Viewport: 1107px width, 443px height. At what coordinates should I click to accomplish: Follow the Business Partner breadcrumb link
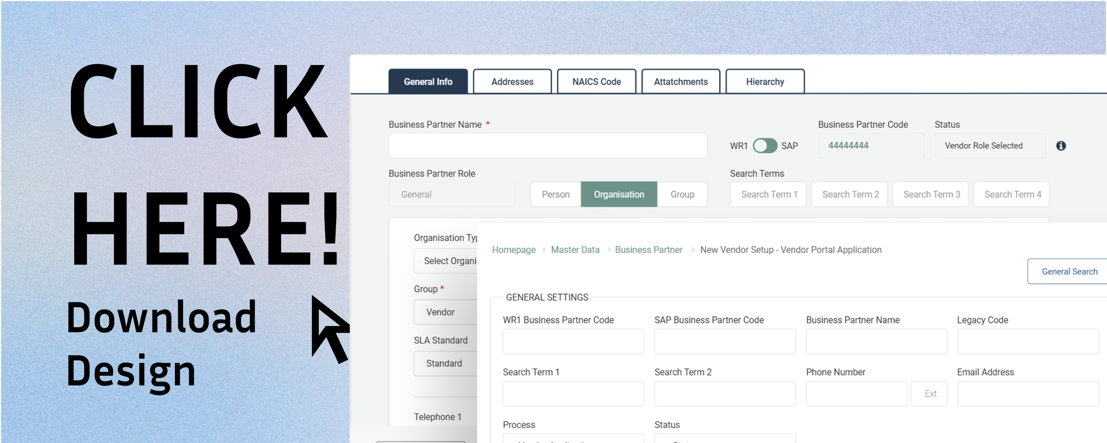click(x=649, y=250)
